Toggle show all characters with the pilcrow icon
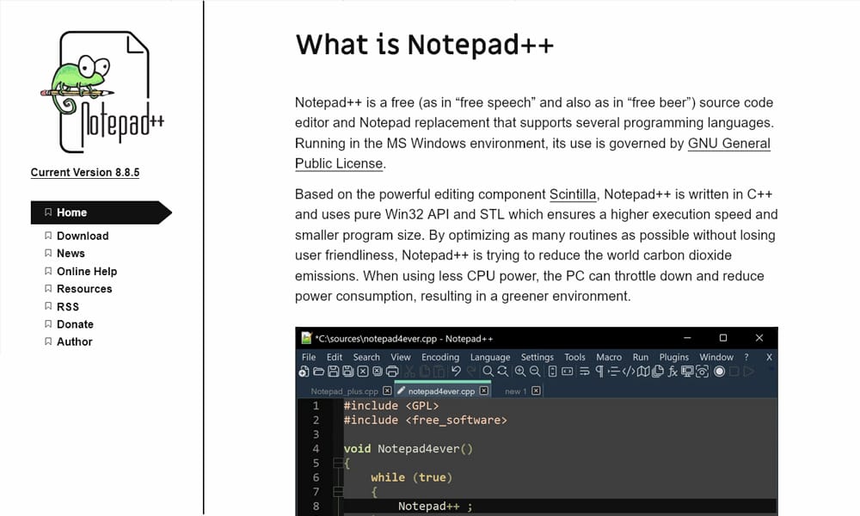This screenshot has height=516, width=860. (600, 372)
